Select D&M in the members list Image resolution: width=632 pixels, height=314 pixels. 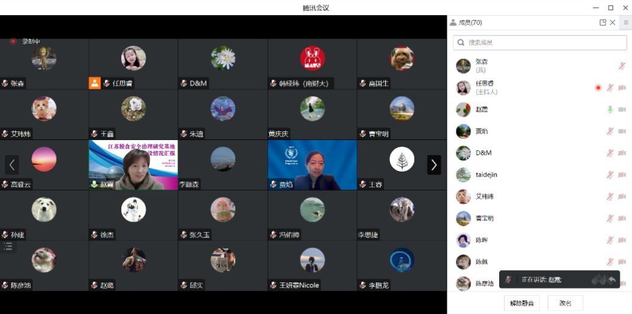pyautogui.click(x=483, y=153)
